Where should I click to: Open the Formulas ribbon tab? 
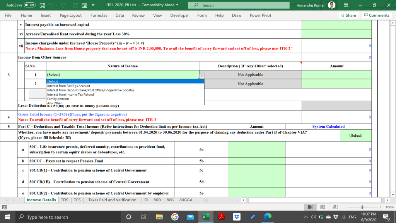point(99,15)
